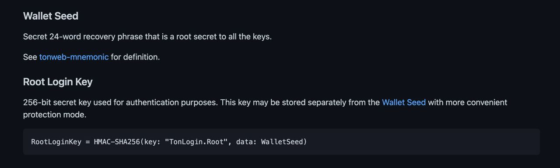
Task: Click the RootLoginKey variable in code
Action: [x=56, y=142]
